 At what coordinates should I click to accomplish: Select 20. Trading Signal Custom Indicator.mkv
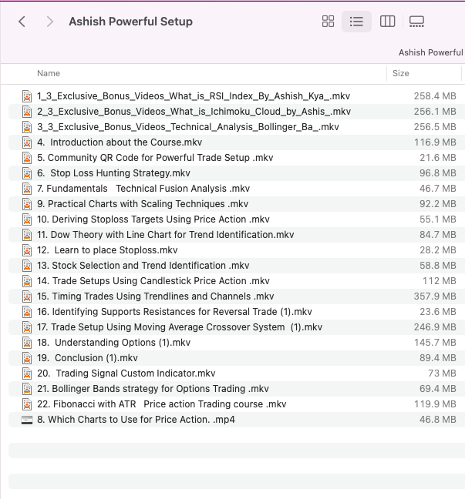126,373
